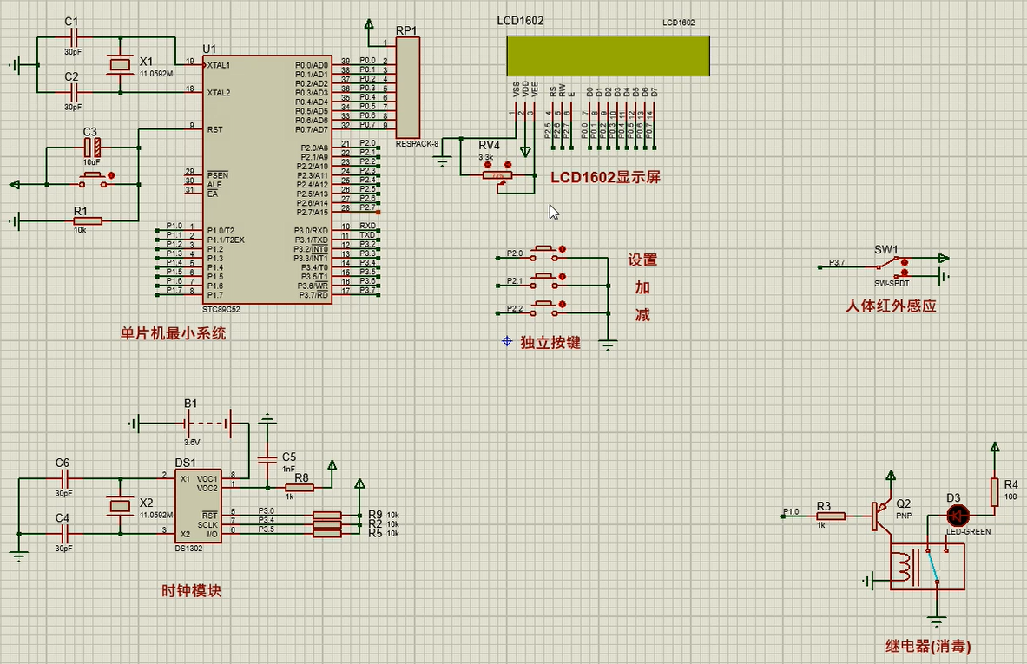The width and height of the screenshot is (1027, 664).
Task: Click the red latch dot beside P2.0 button
Action: (563, 251)
